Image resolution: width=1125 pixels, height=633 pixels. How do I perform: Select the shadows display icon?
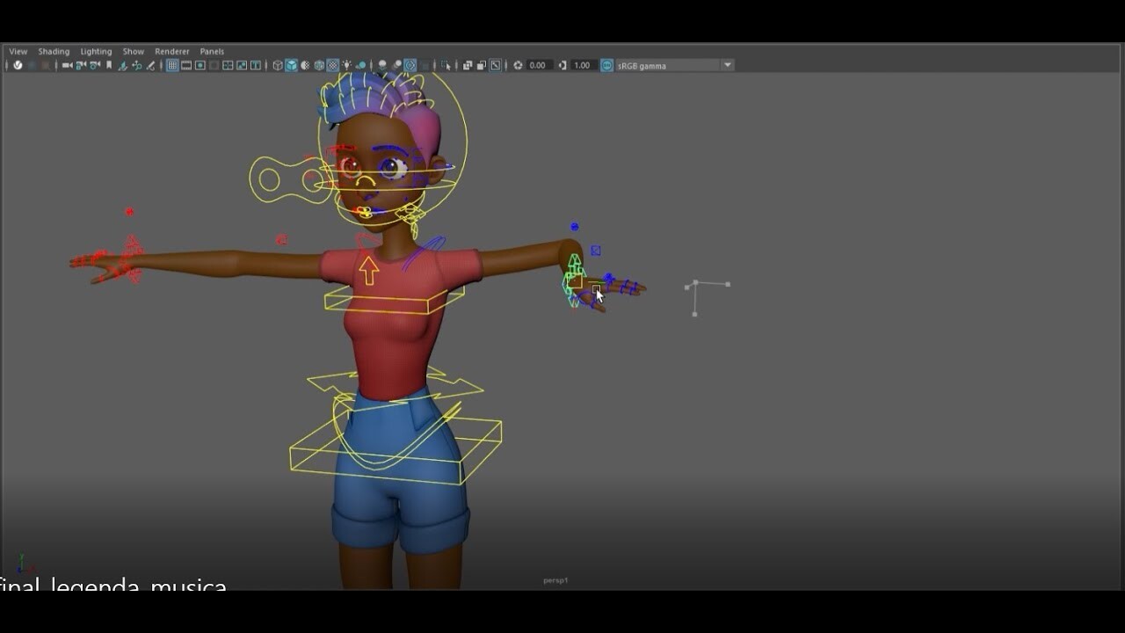click(x=359, y=65)
